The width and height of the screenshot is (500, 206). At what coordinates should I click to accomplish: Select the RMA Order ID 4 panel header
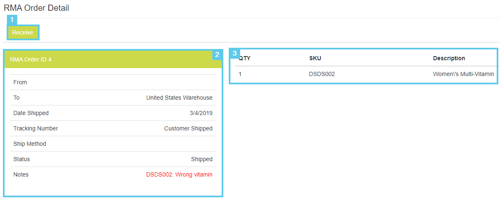point(31,59)
